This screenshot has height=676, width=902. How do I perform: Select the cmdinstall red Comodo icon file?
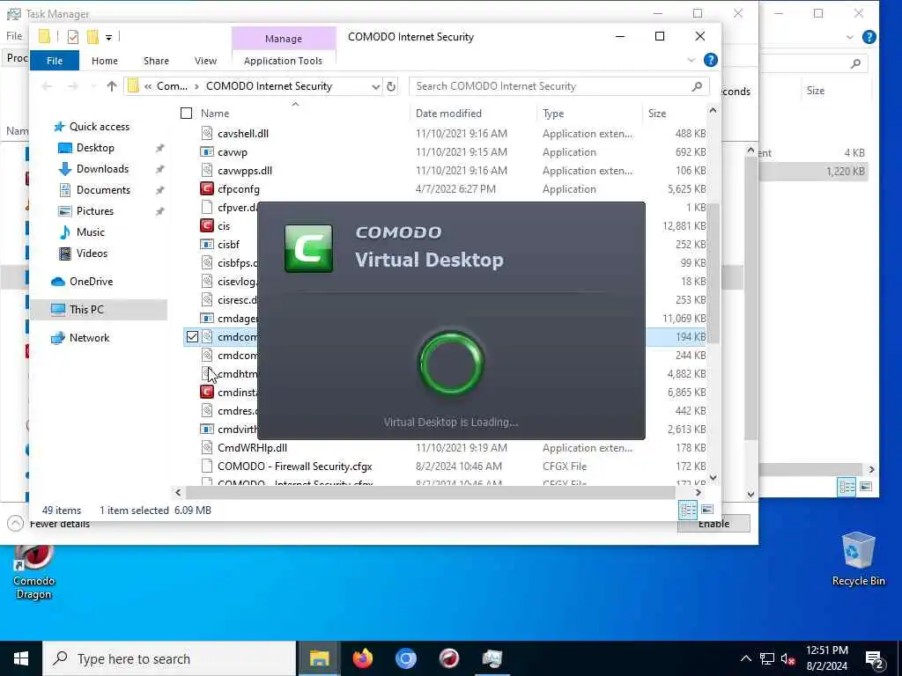pyautogui.click(x=206, y=392)
